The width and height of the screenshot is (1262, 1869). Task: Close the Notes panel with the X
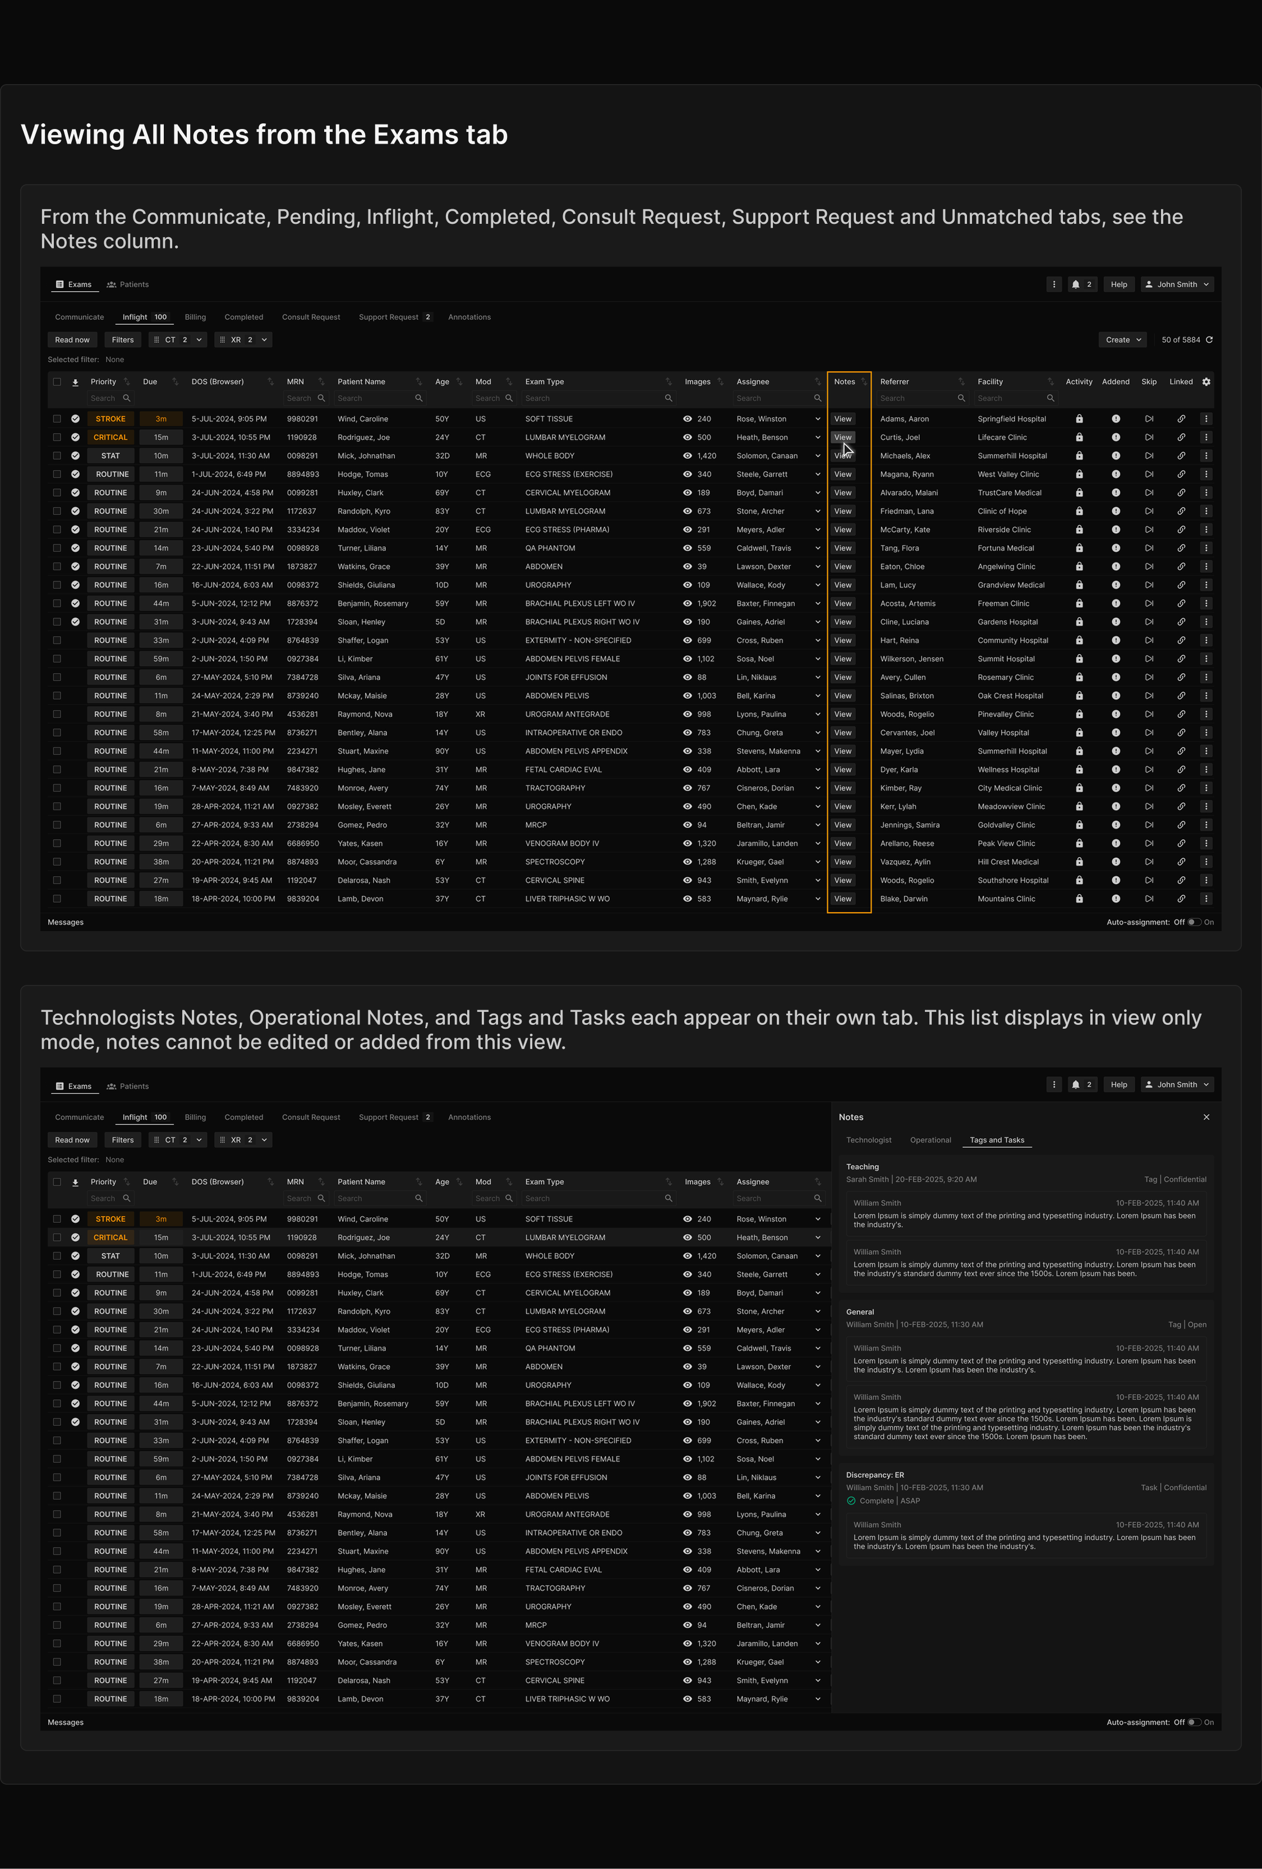[1206, 1118]
